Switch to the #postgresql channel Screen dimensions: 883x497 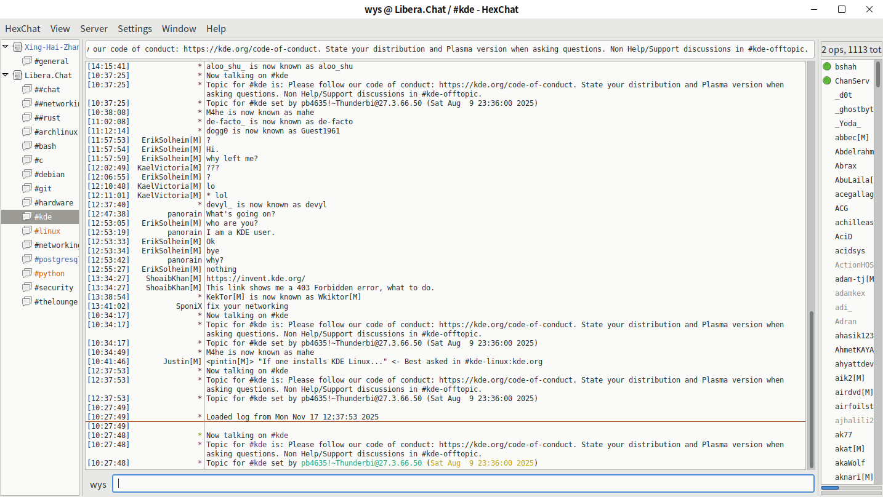(x=55, y=259)
